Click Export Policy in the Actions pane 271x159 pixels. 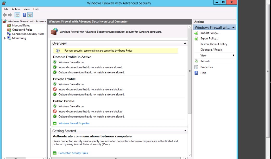(x=209, y=38)
